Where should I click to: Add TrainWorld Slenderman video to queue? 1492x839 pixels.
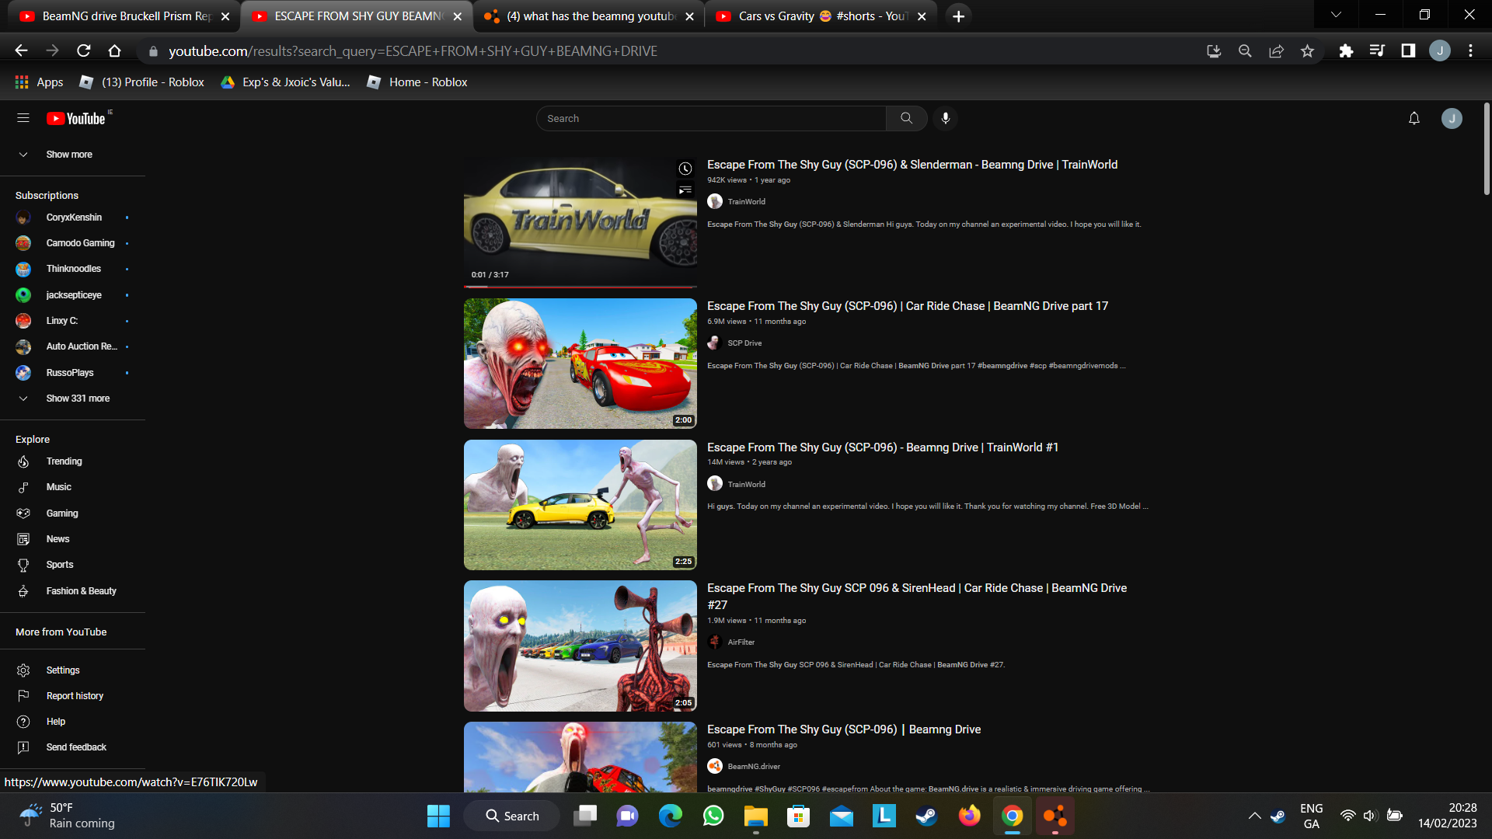tap(685, 190)
